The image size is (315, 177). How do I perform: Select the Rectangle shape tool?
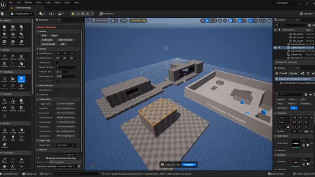[x=4, y=42]
